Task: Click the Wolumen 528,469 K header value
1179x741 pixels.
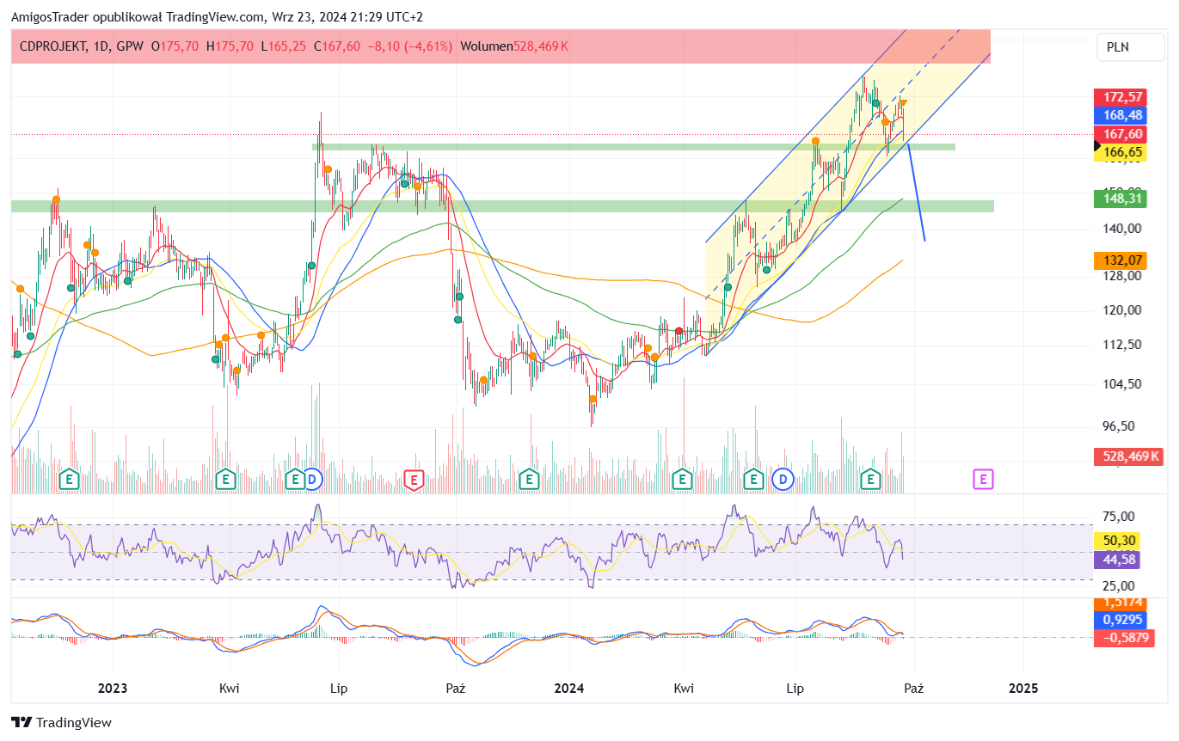Action: (x=514, y=46)
